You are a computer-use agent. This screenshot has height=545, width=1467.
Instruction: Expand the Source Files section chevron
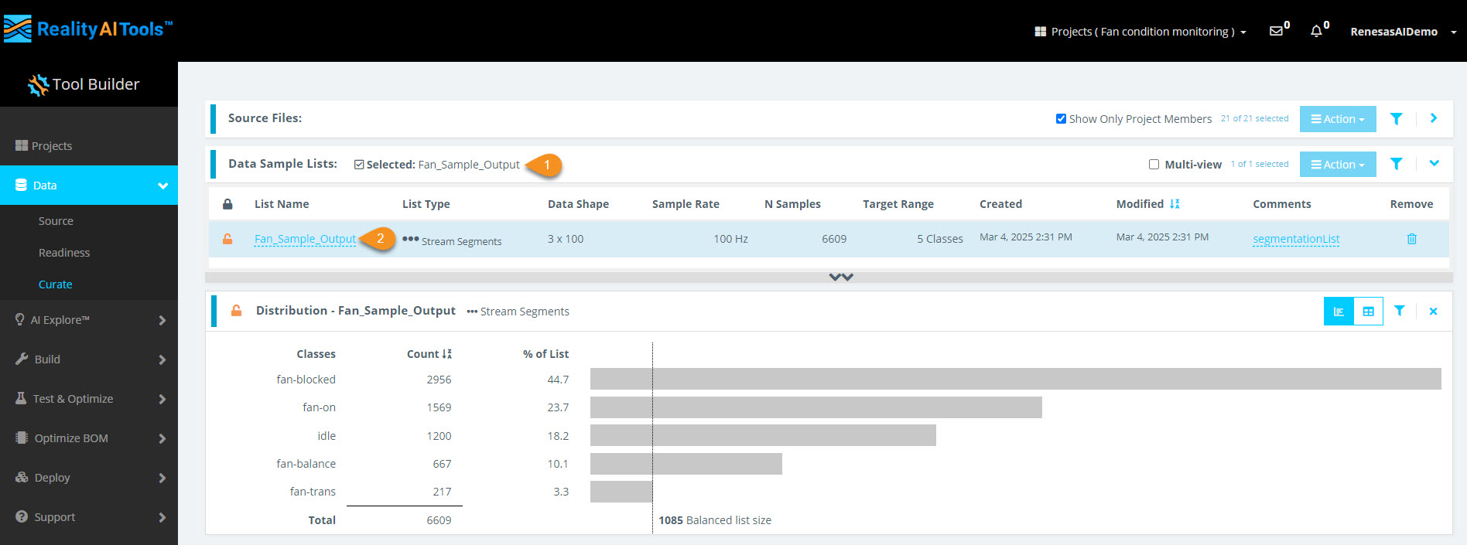[1434, 118]
